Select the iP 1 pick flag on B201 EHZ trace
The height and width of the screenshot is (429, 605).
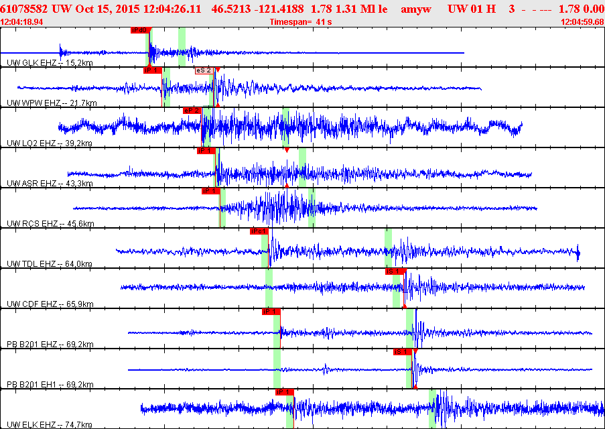pyautogui.click(x=271, y=312)
